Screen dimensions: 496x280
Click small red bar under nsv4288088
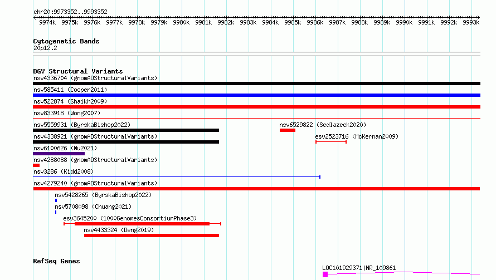coord(36,165)
